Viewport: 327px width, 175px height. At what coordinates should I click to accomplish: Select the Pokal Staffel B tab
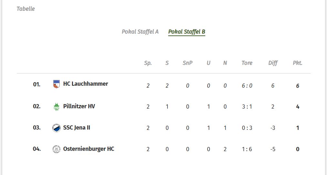tap(187, 32)
